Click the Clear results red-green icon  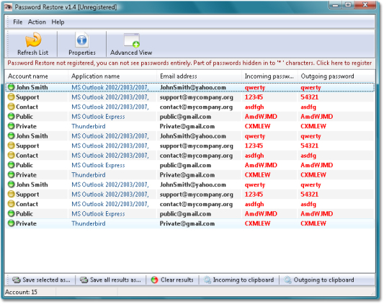coord(154,280)
